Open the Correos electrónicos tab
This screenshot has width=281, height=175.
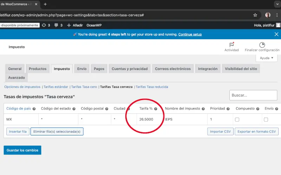[173, 69]
